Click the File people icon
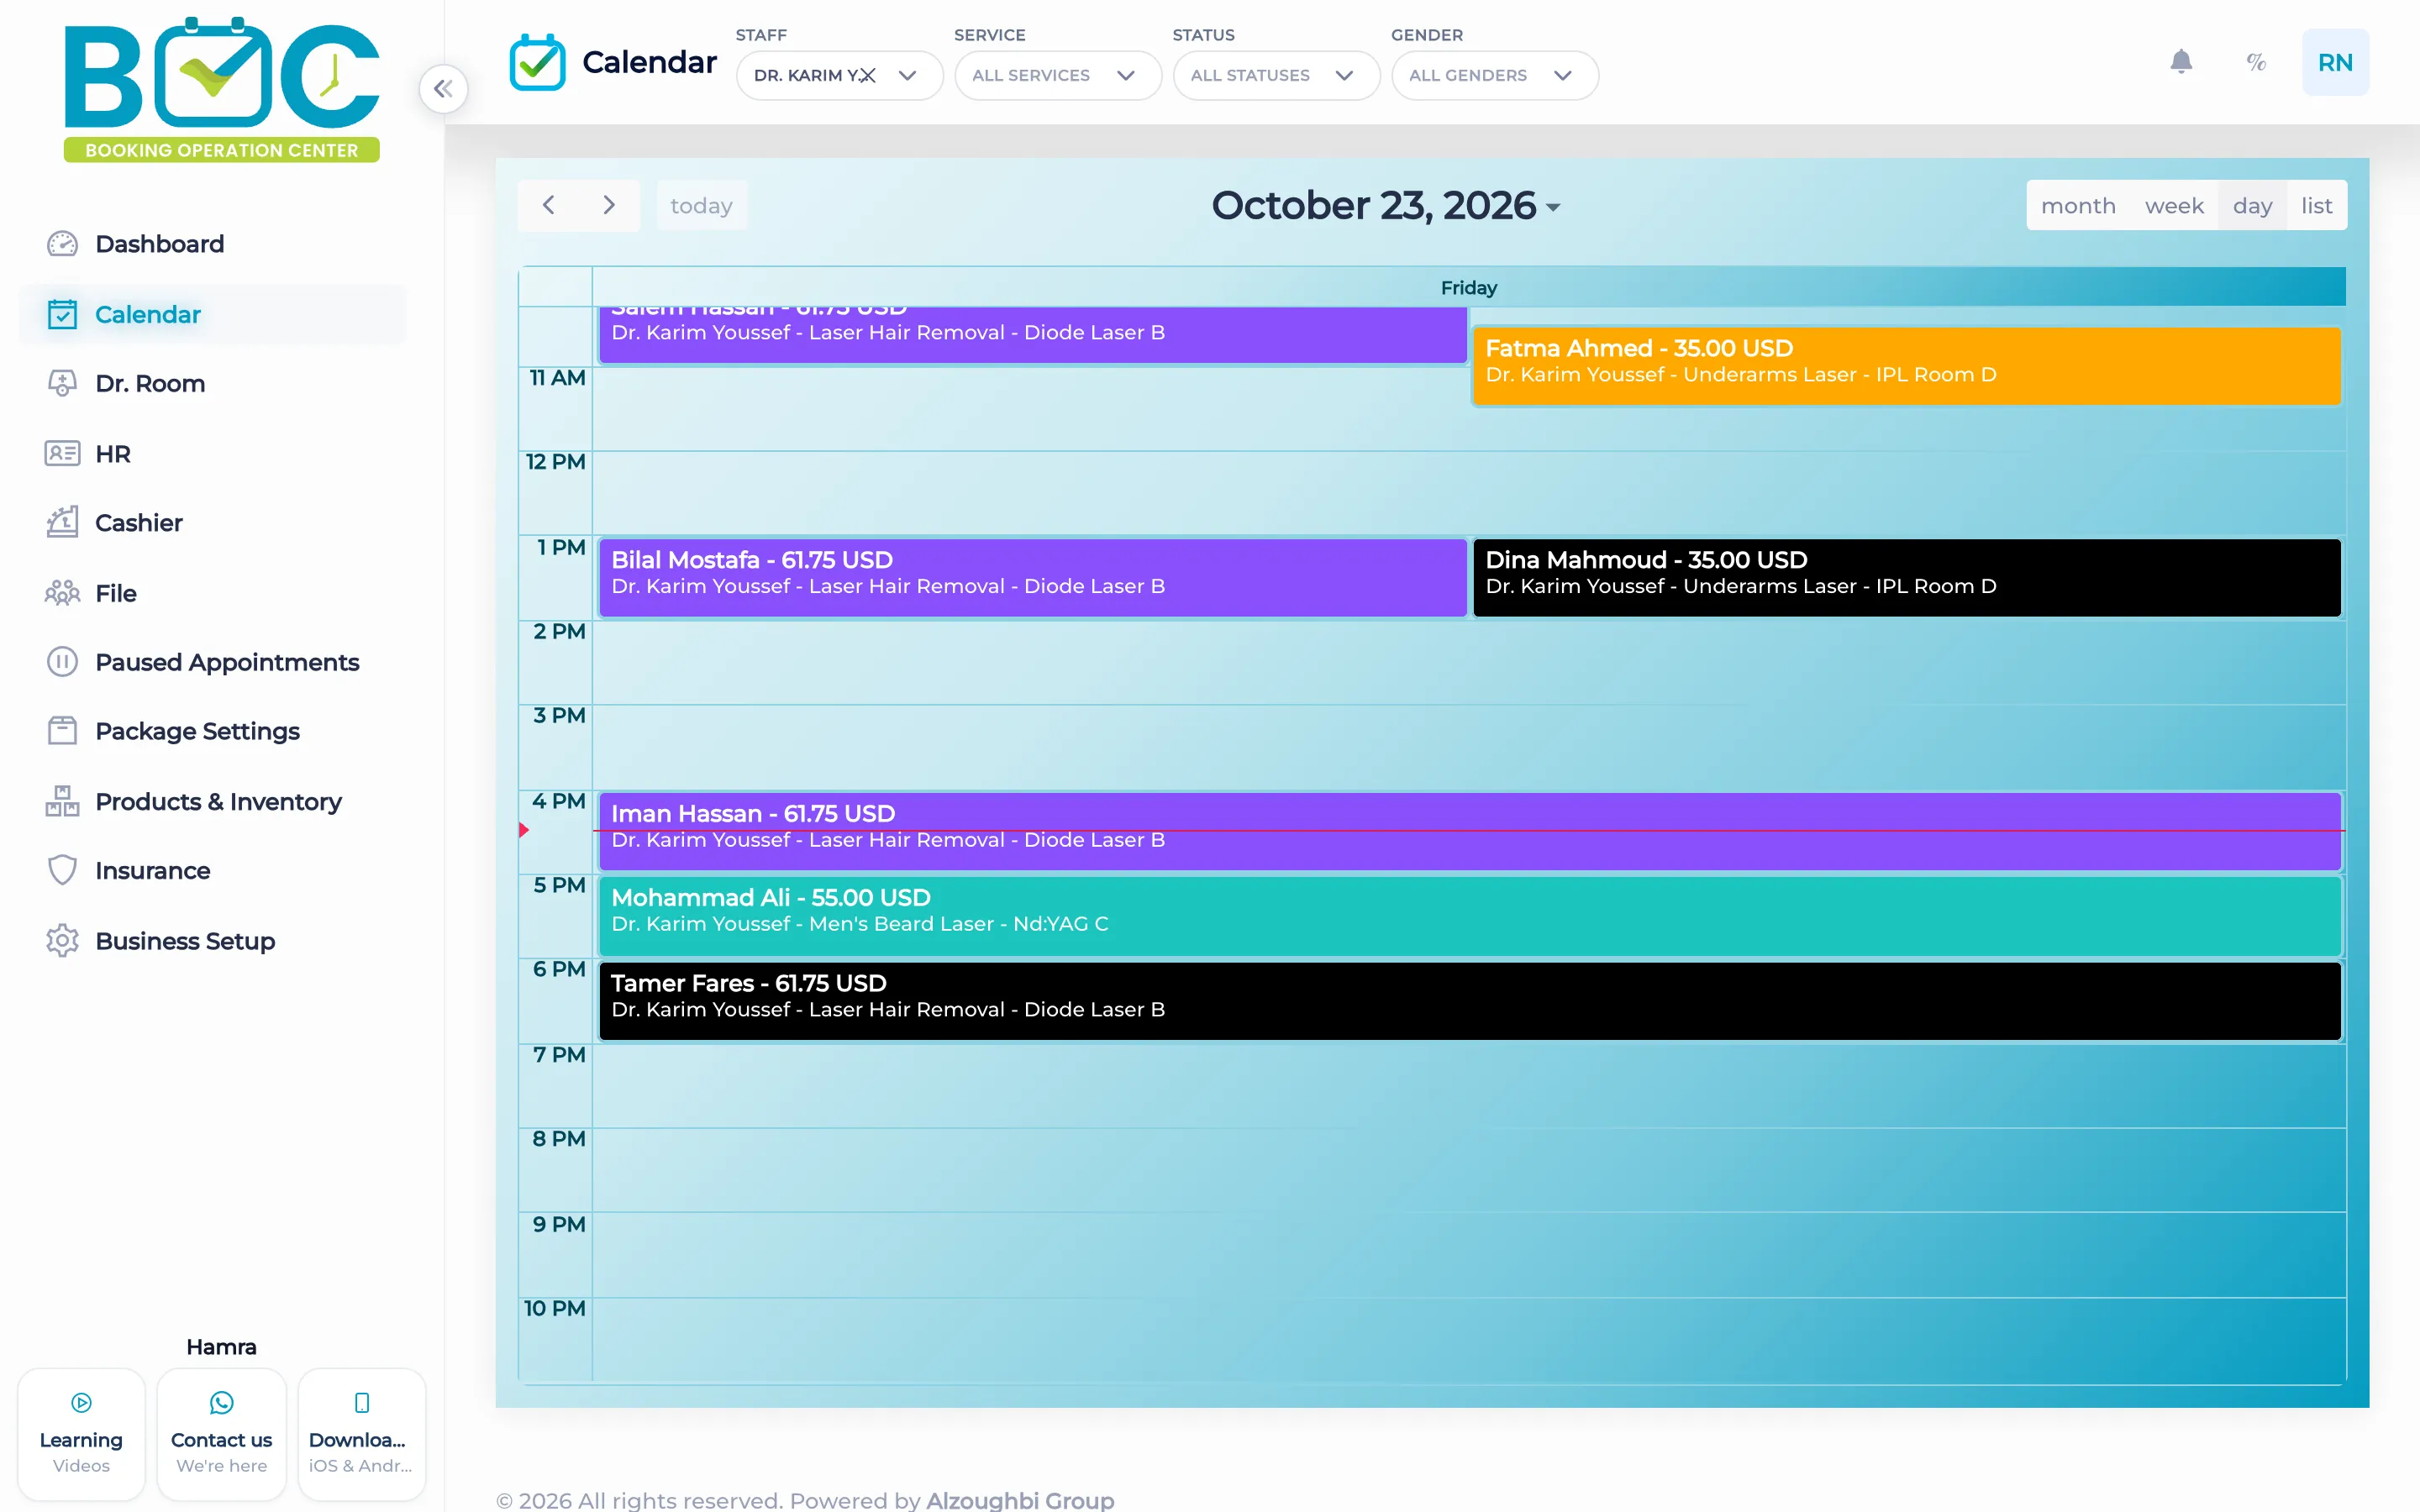This screenshot has width=2420, height=1512. pos(62,593)
